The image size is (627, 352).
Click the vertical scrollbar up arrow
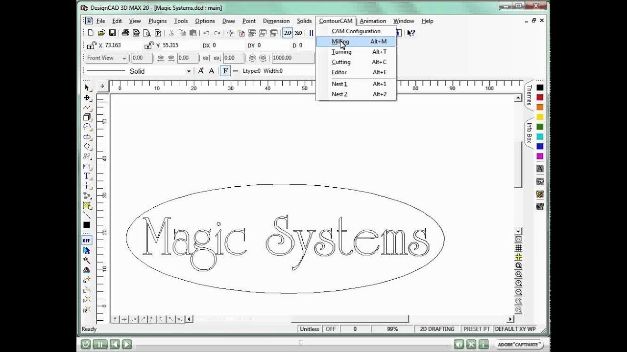pyautogui.click(x=518, y=98)
